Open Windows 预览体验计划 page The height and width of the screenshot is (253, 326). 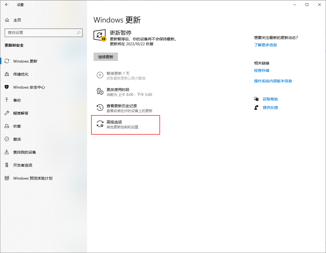coord(43,178)
